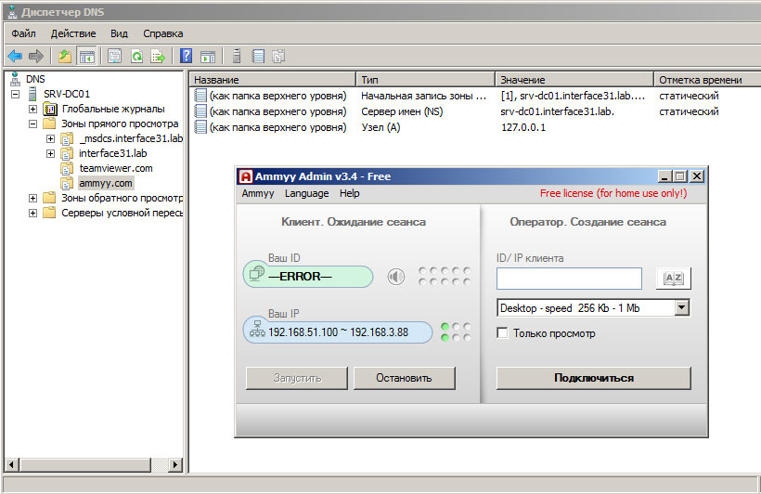761x494 pixels.
Task: Click the Refresh toolbar icon
Action: click(x=136, y=56)
